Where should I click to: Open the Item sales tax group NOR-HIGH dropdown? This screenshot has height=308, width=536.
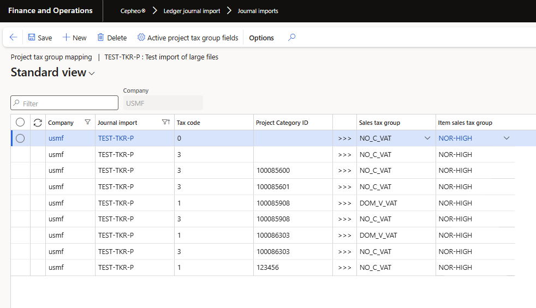coord(507,138)
